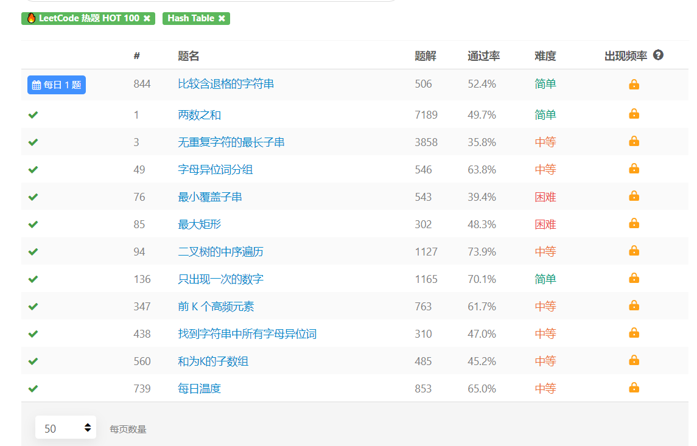The image size is (697, 446).
Task: Open the 506 solutions count
Action: pos(423,84)
